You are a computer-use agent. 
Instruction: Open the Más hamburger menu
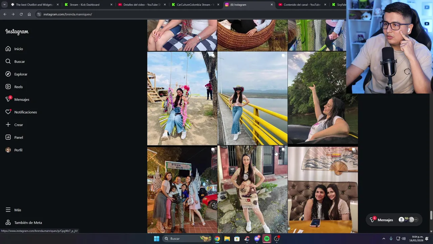tap(14, 210)
